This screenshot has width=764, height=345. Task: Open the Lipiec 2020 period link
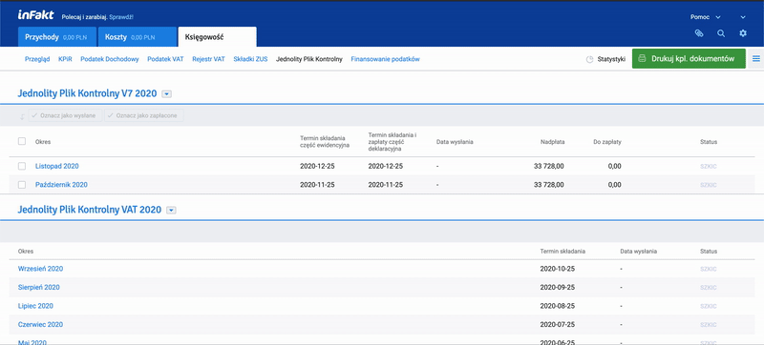coord(35,306)
